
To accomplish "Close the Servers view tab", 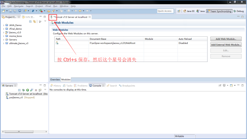I will point(15,85).
